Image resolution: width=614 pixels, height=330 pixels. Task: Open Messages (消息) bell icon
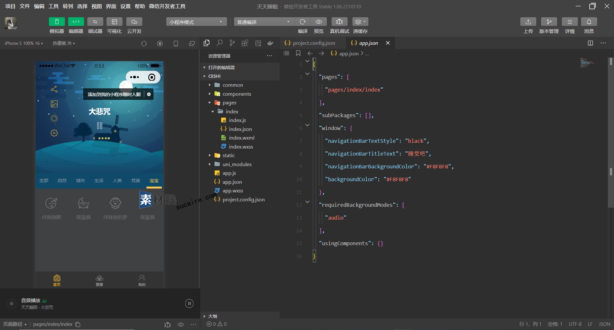589,22
